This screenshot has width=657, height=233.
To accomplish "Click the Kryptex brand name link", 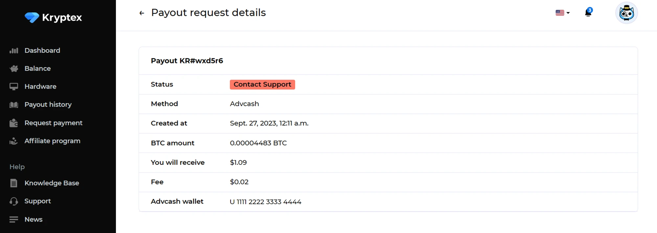I will [62, 17].
